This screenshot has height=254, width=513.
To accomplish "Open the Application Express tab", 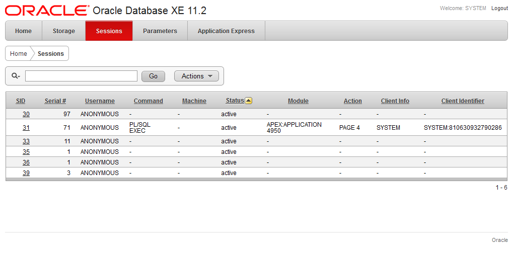I will [x=226, y=31].
